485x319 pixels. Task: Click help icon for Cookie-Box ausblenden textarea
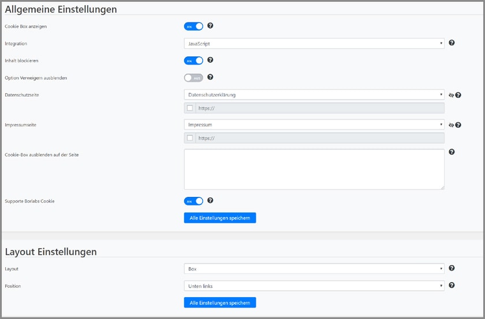tap(452, 152)
